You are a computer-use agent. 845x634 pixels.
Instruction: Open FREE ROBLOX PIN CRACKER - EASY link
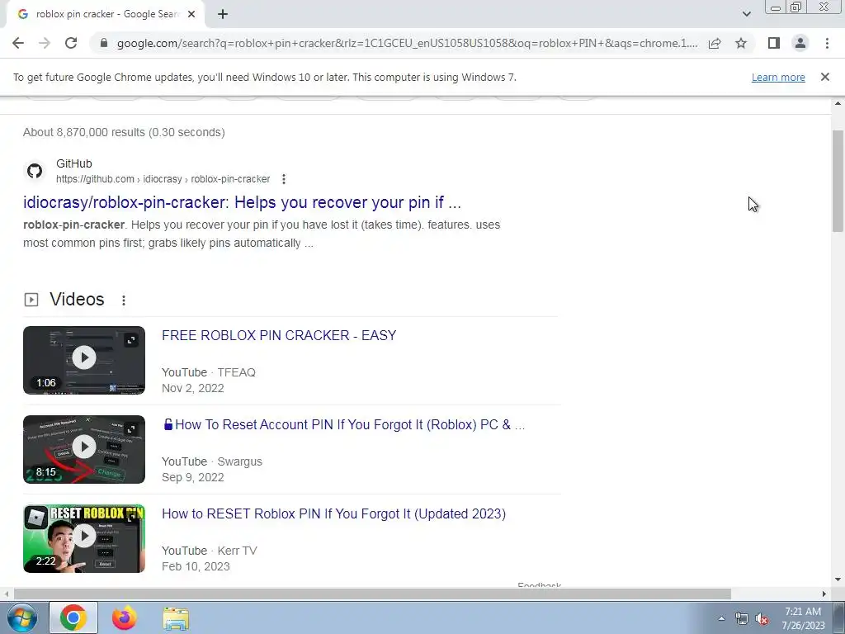(279, 335)
